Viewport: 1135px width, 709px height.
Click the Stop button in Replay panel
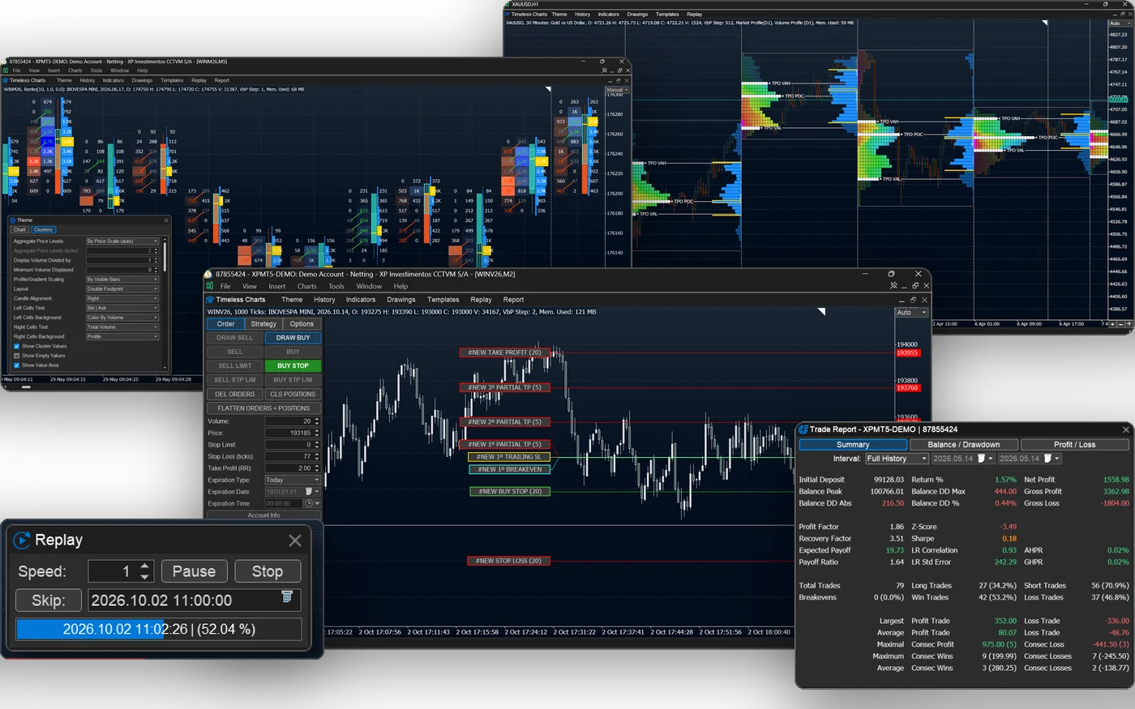pos(268,571)
